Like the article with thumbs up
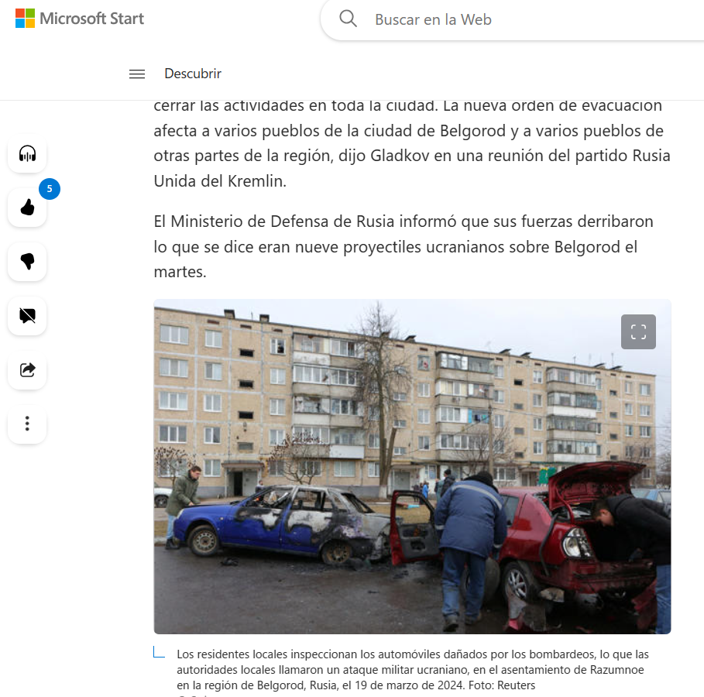 click(27, 208)
